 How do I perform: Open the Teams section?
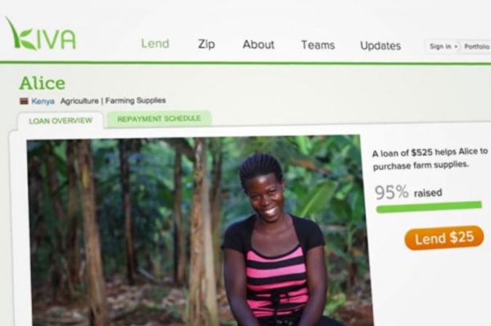point(318,45)
